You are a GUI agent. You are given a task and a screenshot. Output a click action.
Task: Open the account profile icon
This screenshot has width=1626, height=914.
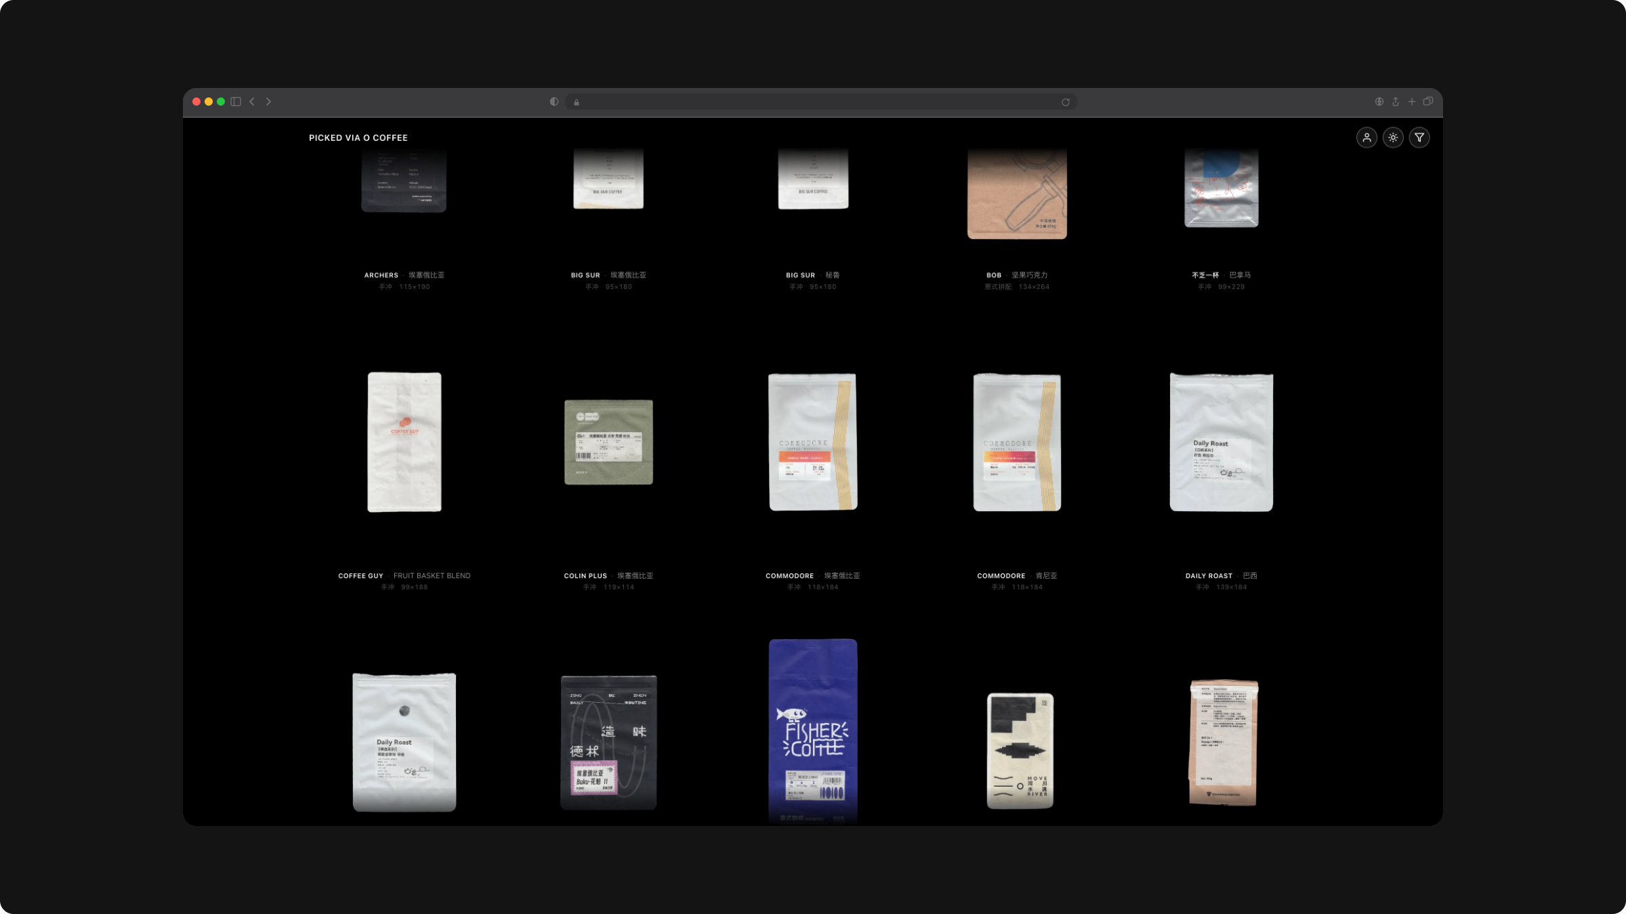pyautogui.click(x=1367, y=137)
